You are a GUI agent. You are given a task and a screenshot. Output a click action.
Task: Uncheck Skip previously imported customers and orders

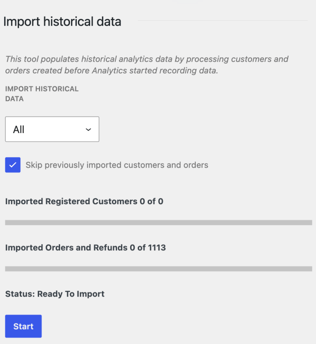pyautogui.click(x=13, y=165)
